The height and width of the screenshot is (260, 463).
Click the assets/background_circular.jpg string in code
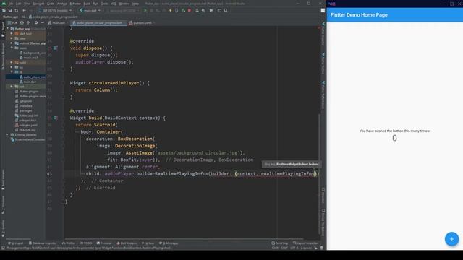pos(197,152)
